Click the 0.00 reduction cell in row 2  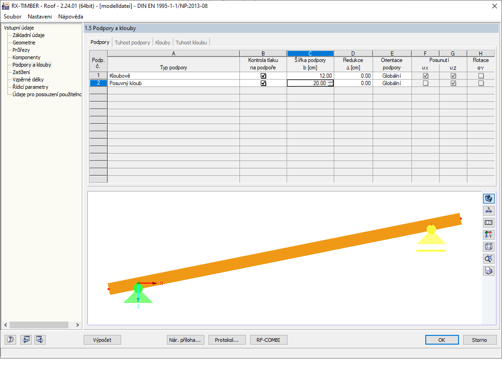[353, 83]
